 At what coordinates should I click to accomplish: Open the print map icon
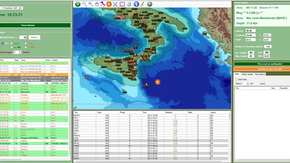pyautogui.click(x=129, y=4)
